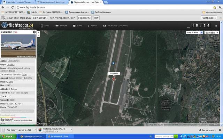Click the SVR2853 label on the map

click(114, 73)
